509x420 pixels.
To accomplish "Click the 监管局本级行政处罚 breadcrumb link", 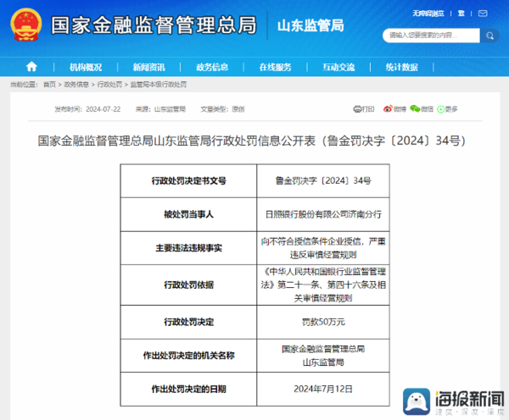I will (x=158, y=85).
